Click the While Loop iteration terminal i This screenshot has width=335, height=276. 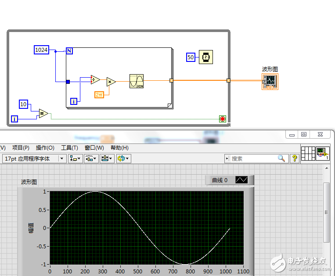point(14,118)
